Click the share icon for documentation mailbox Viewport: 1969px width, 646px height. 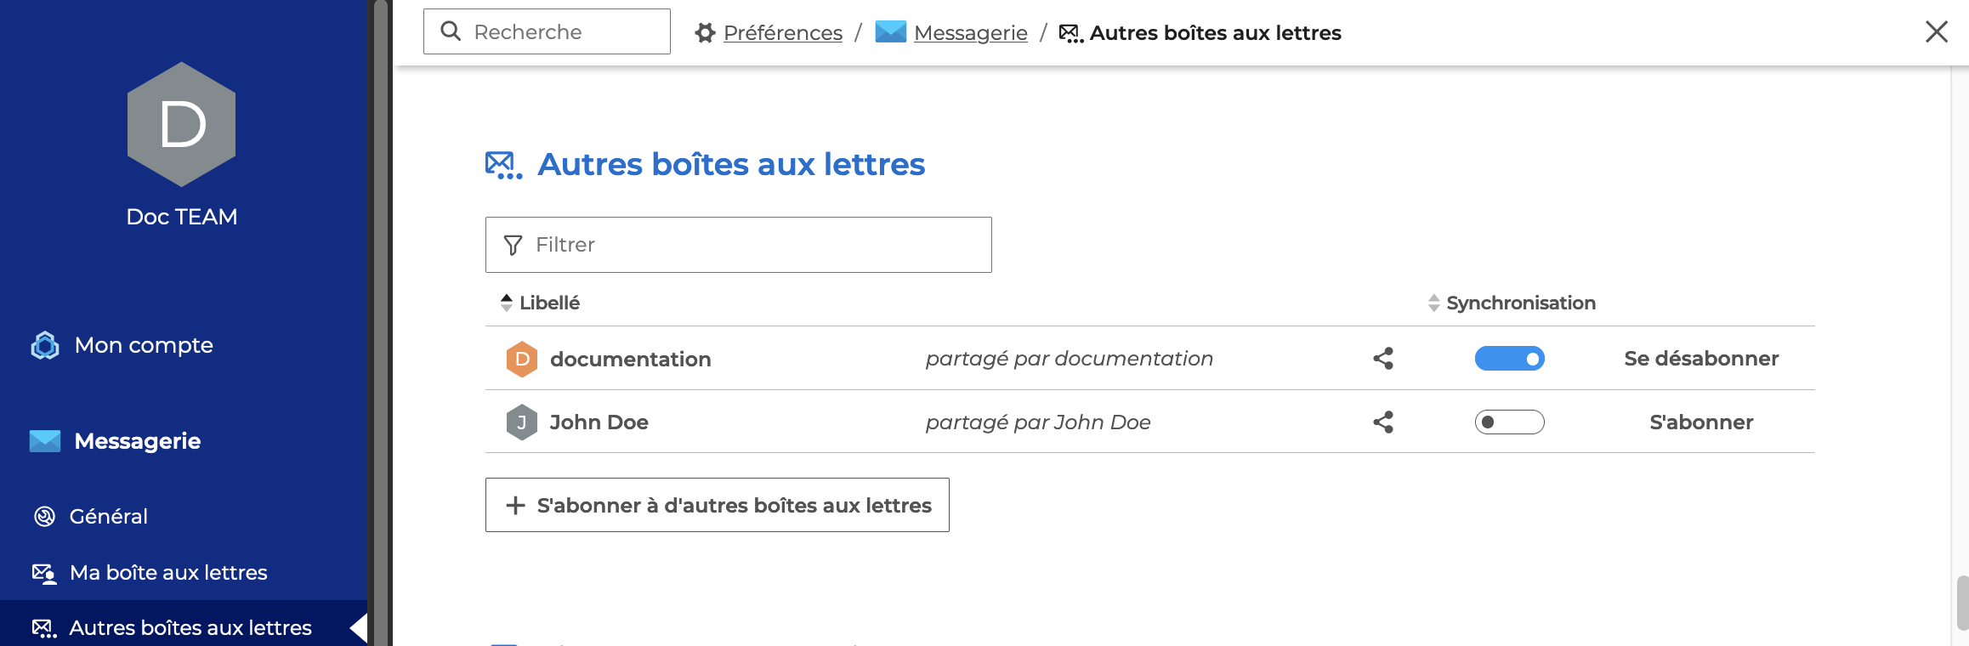[1383, 359]
